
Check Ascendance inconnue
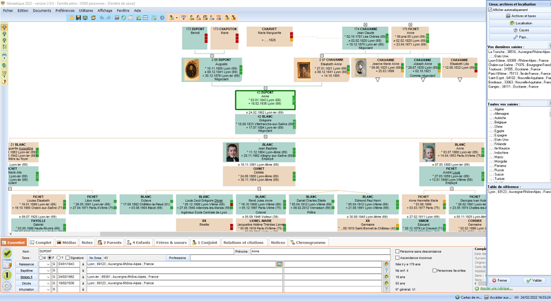[x=397, y=258]
